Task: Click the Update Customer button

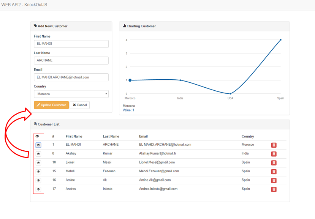Action: (x=51, y=105)
